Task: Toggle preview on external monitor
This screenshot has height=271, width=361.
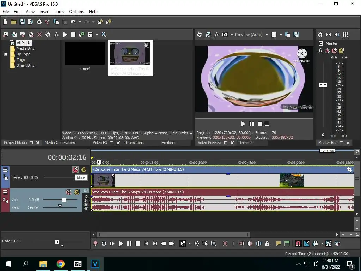Action: point(208,35)
